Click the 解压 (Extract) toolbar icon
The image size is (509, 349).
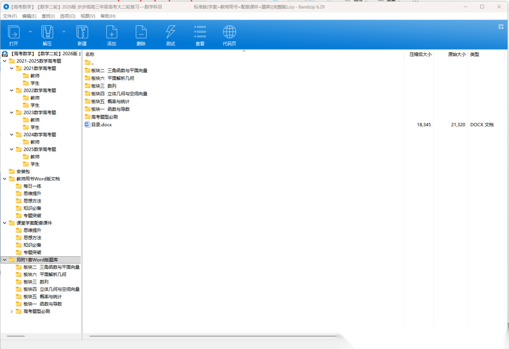pyautogui.click(x=47, y=32)
